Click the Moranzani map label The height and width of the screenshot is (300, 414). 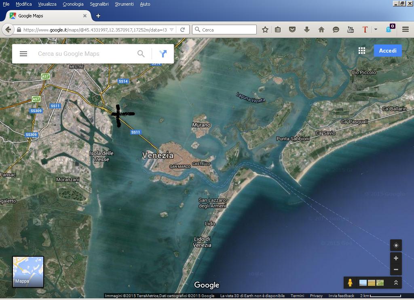coord(68,180)
